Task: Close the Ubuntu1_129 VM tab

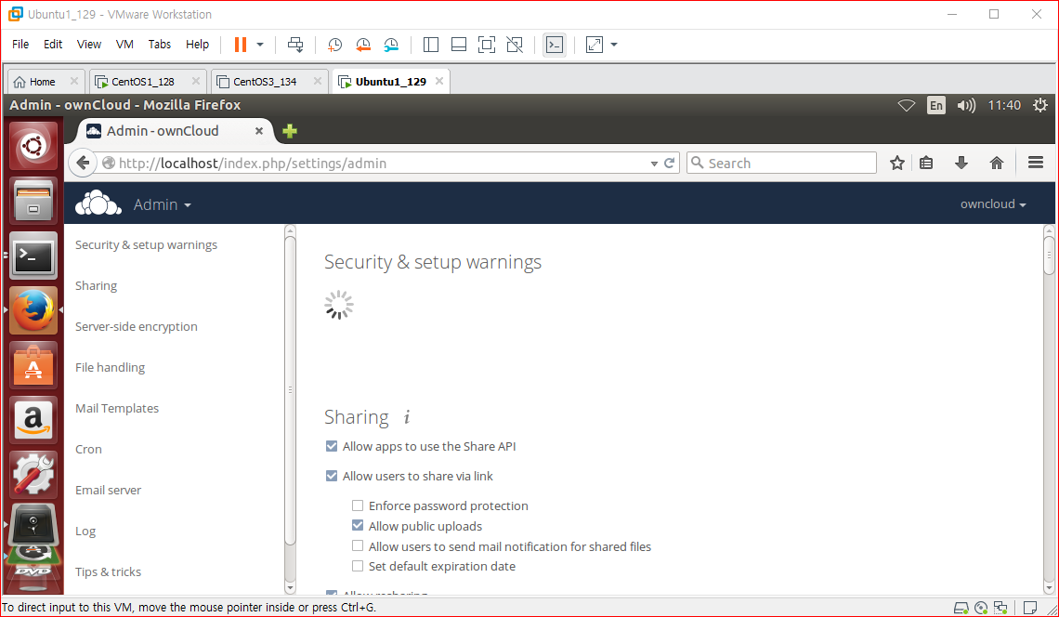Action: pos(439,81)
